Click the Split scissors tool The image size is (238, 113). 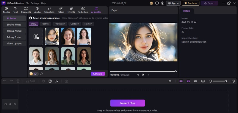(x=31, y=81)
